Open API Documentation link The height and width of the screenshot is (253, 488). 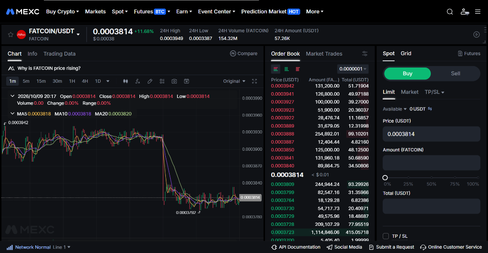tap(296, 247)
